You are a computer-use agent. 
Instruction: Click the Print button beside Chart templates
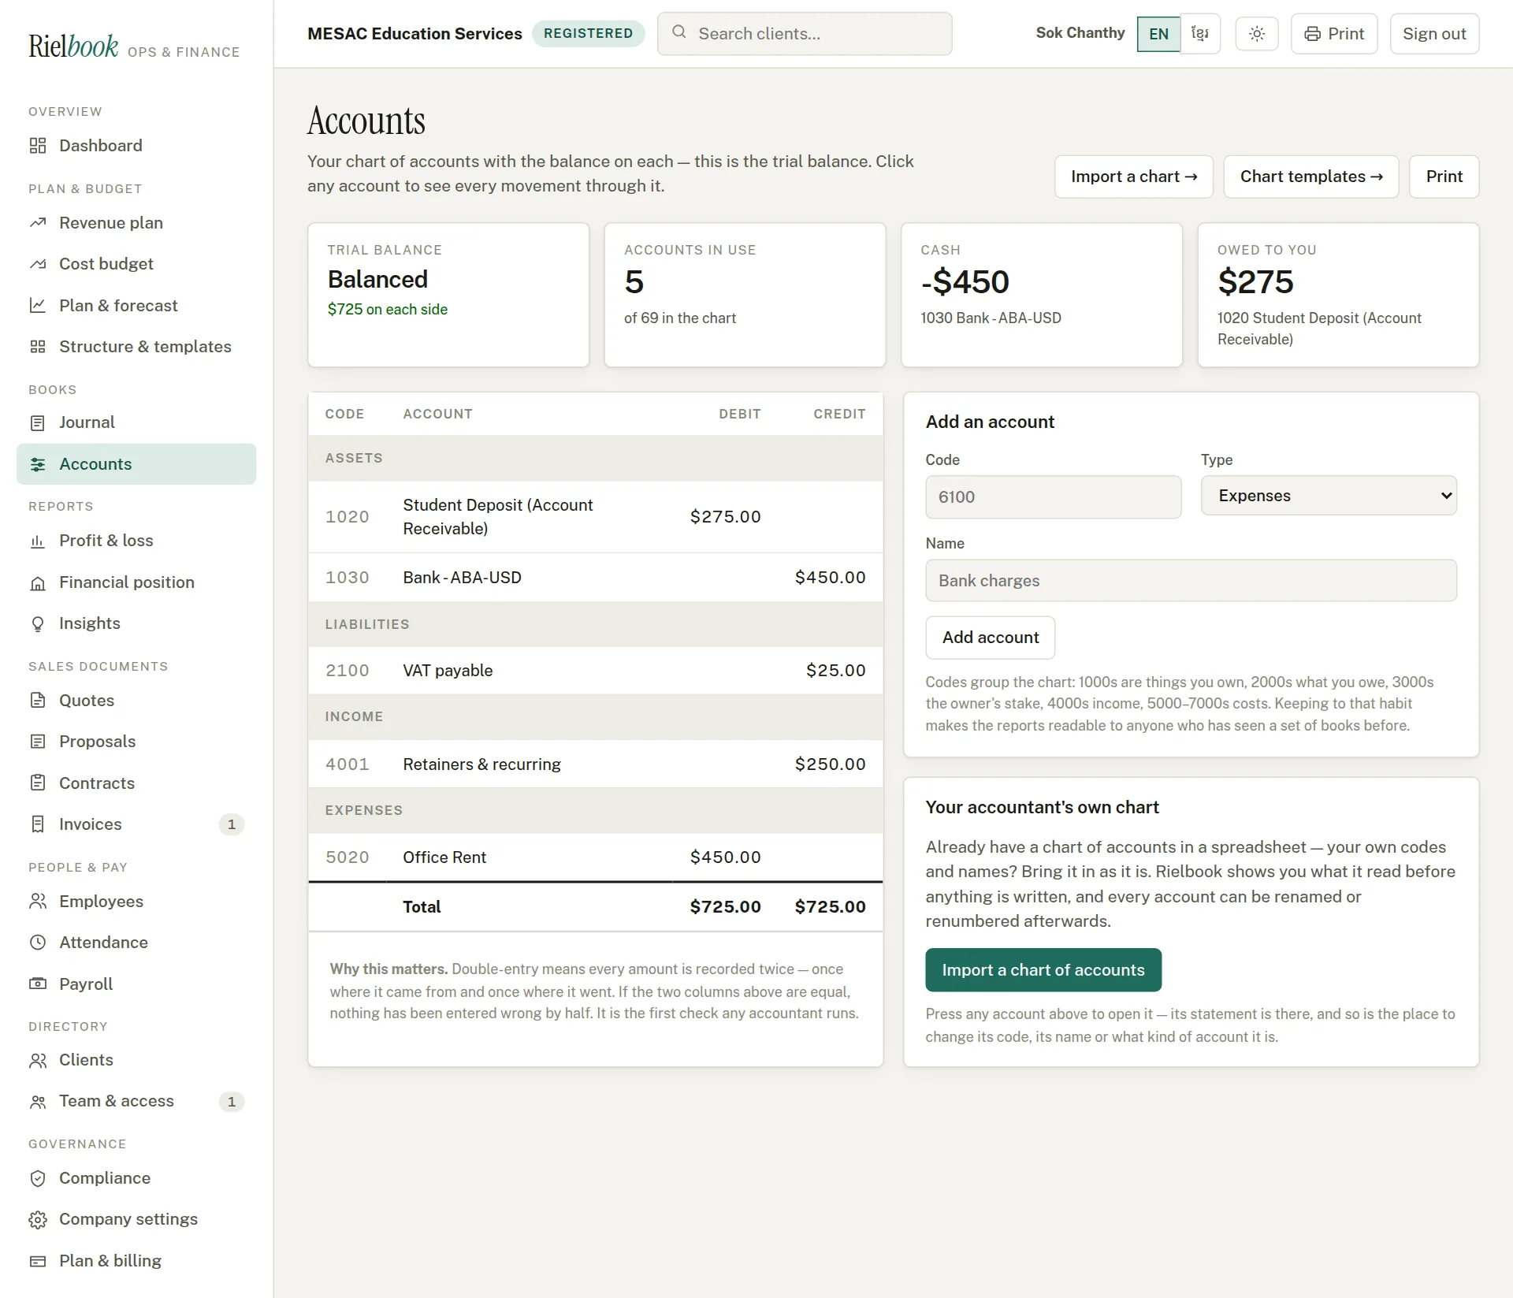coord(1444,177)
